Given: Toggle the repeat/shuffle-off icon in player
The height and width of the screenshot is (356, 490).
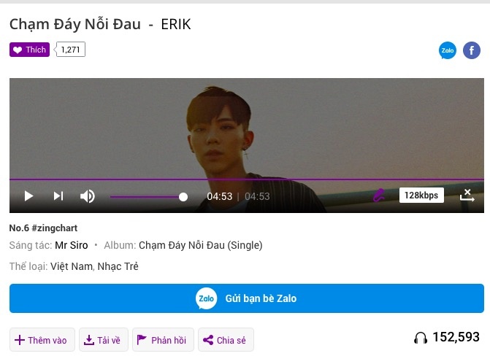Looking at the screenshot, I should (467, 196).
